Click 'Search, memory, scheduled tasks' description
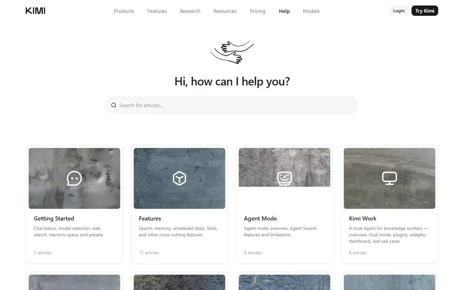This screenshot has height=290, width=464. pos(178,232)
